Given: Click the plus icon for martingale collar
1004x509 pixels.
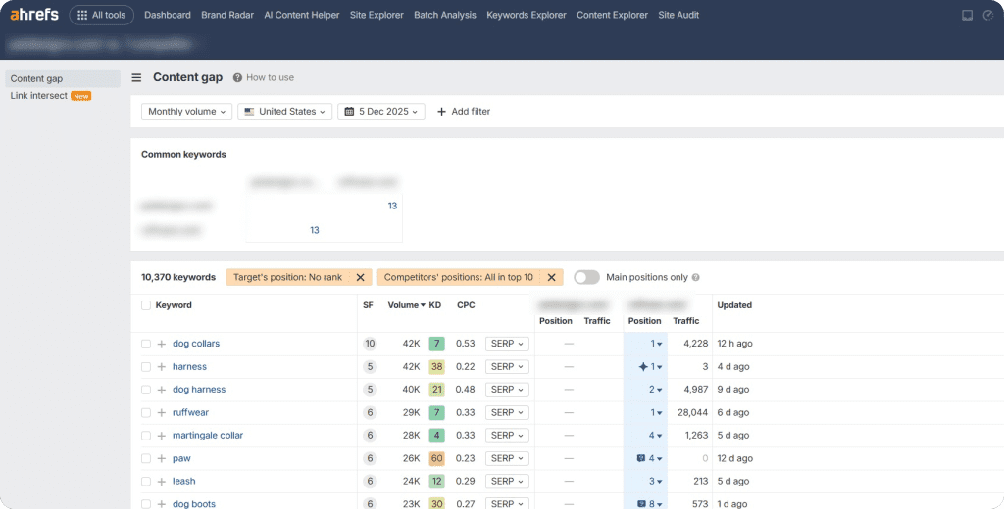Looking at the screenshot, I should [162, 436].
